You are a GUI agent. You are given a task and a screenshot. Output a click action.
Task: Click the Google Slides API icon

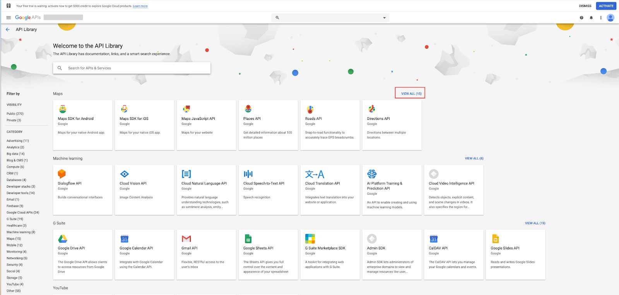[x=495, y=239]
